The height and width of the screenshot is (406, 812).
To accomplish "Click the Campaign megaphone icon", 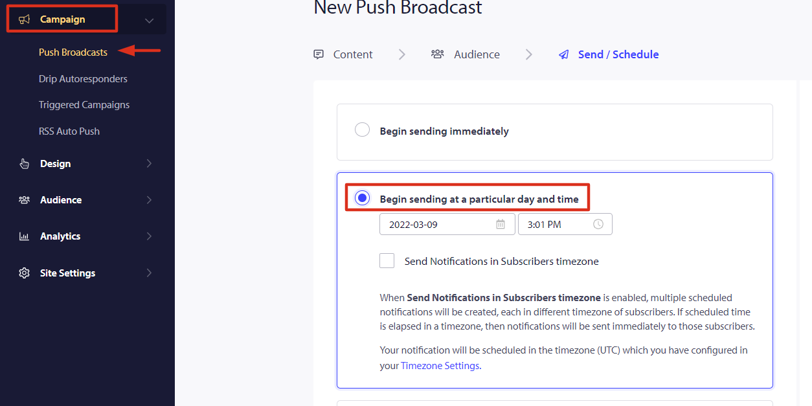I will pyautogui.click(x=25, y=19).
